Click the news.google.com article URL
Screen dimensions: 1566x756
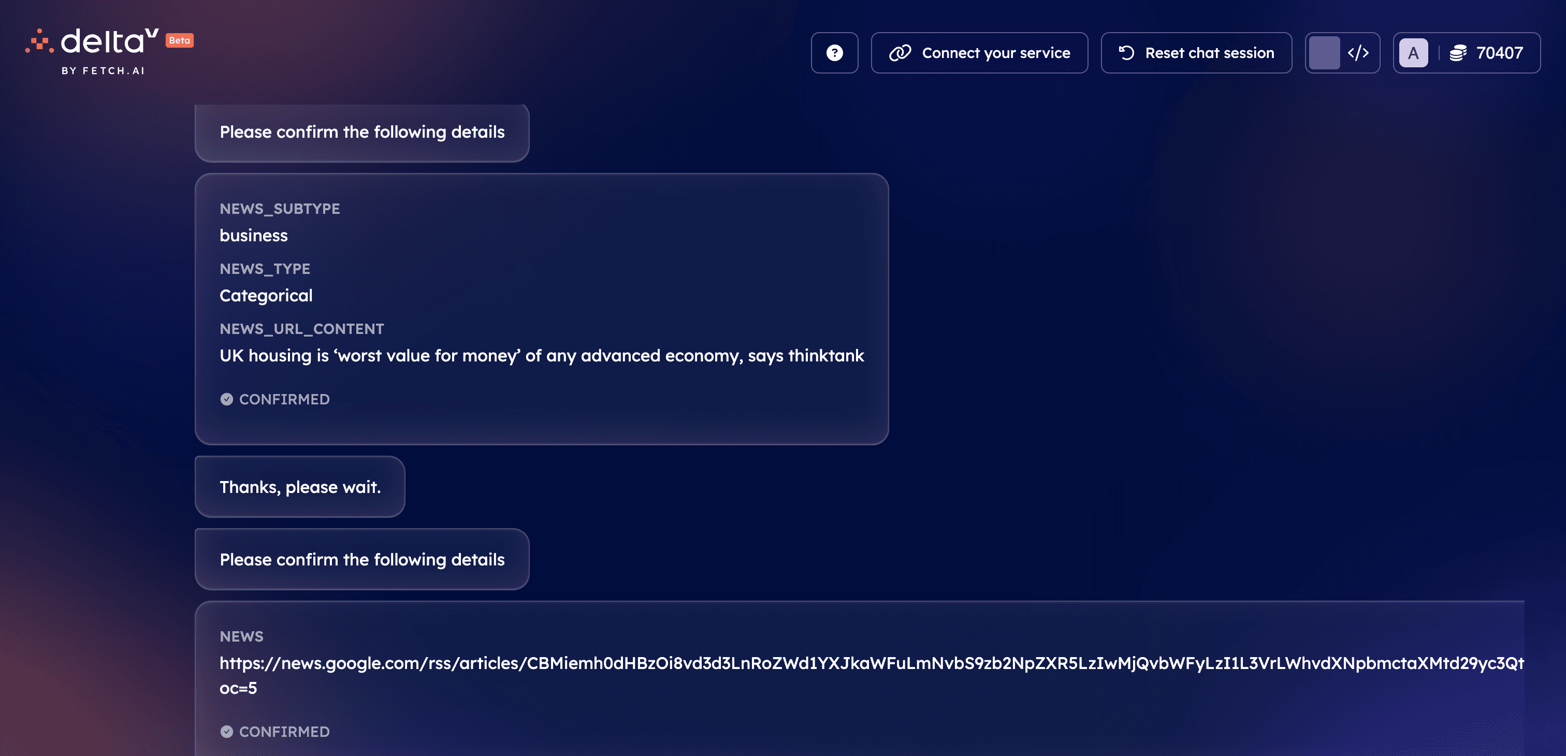[x=871, y=675]
